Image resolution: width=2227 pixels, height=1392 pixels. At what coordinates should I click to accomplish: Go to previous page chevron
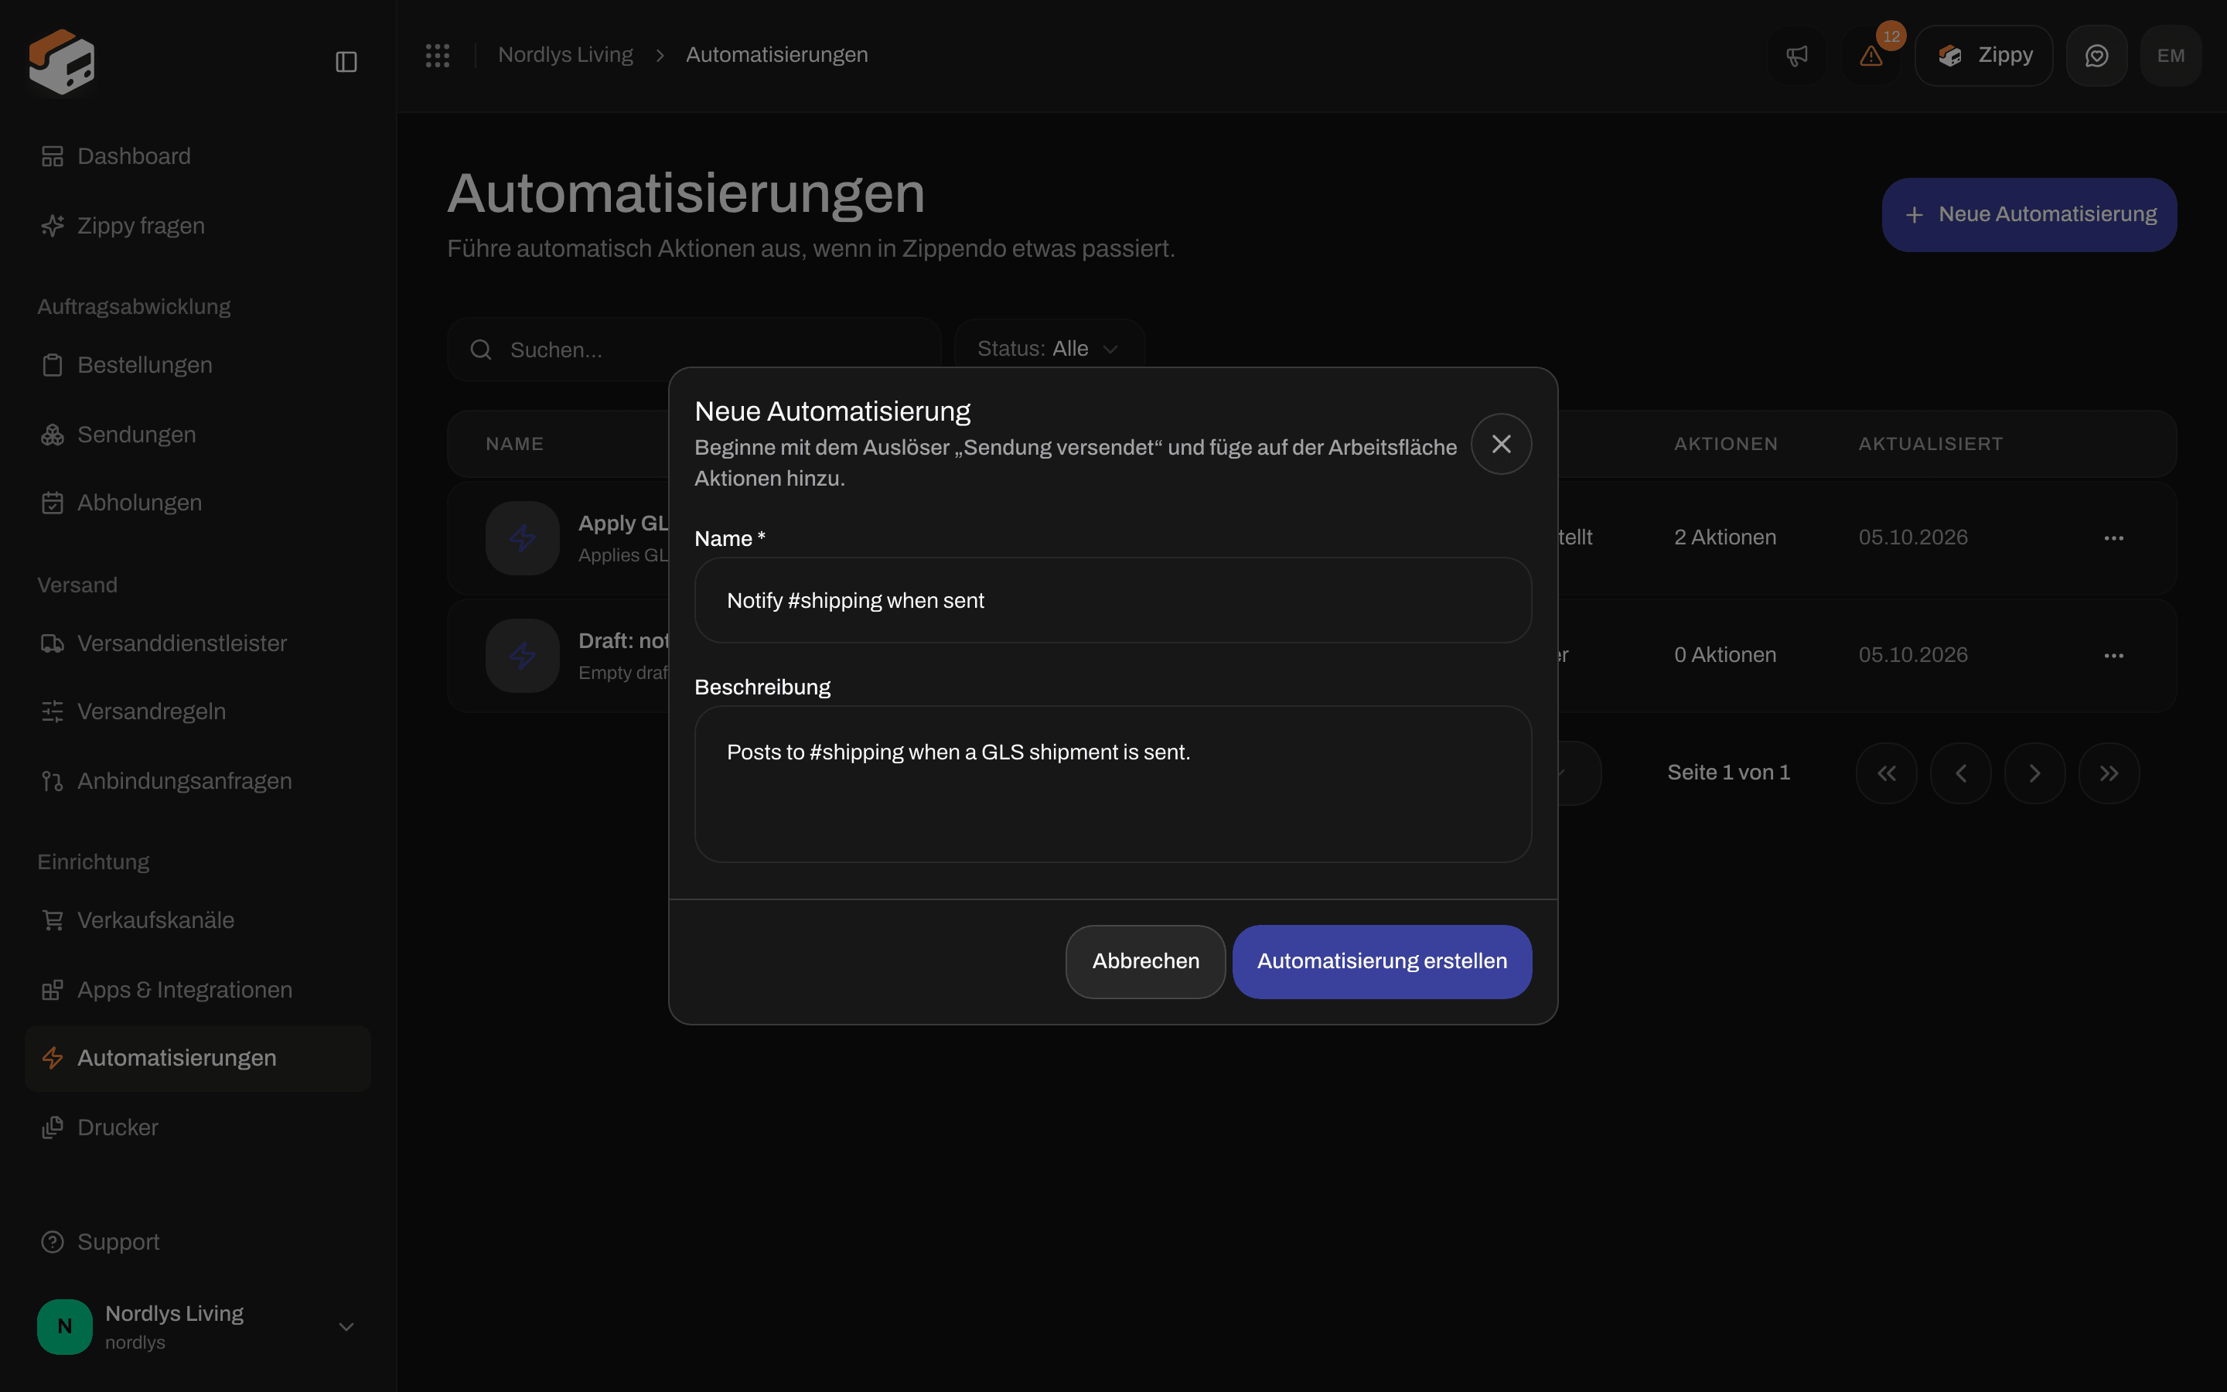[1961, 773]
